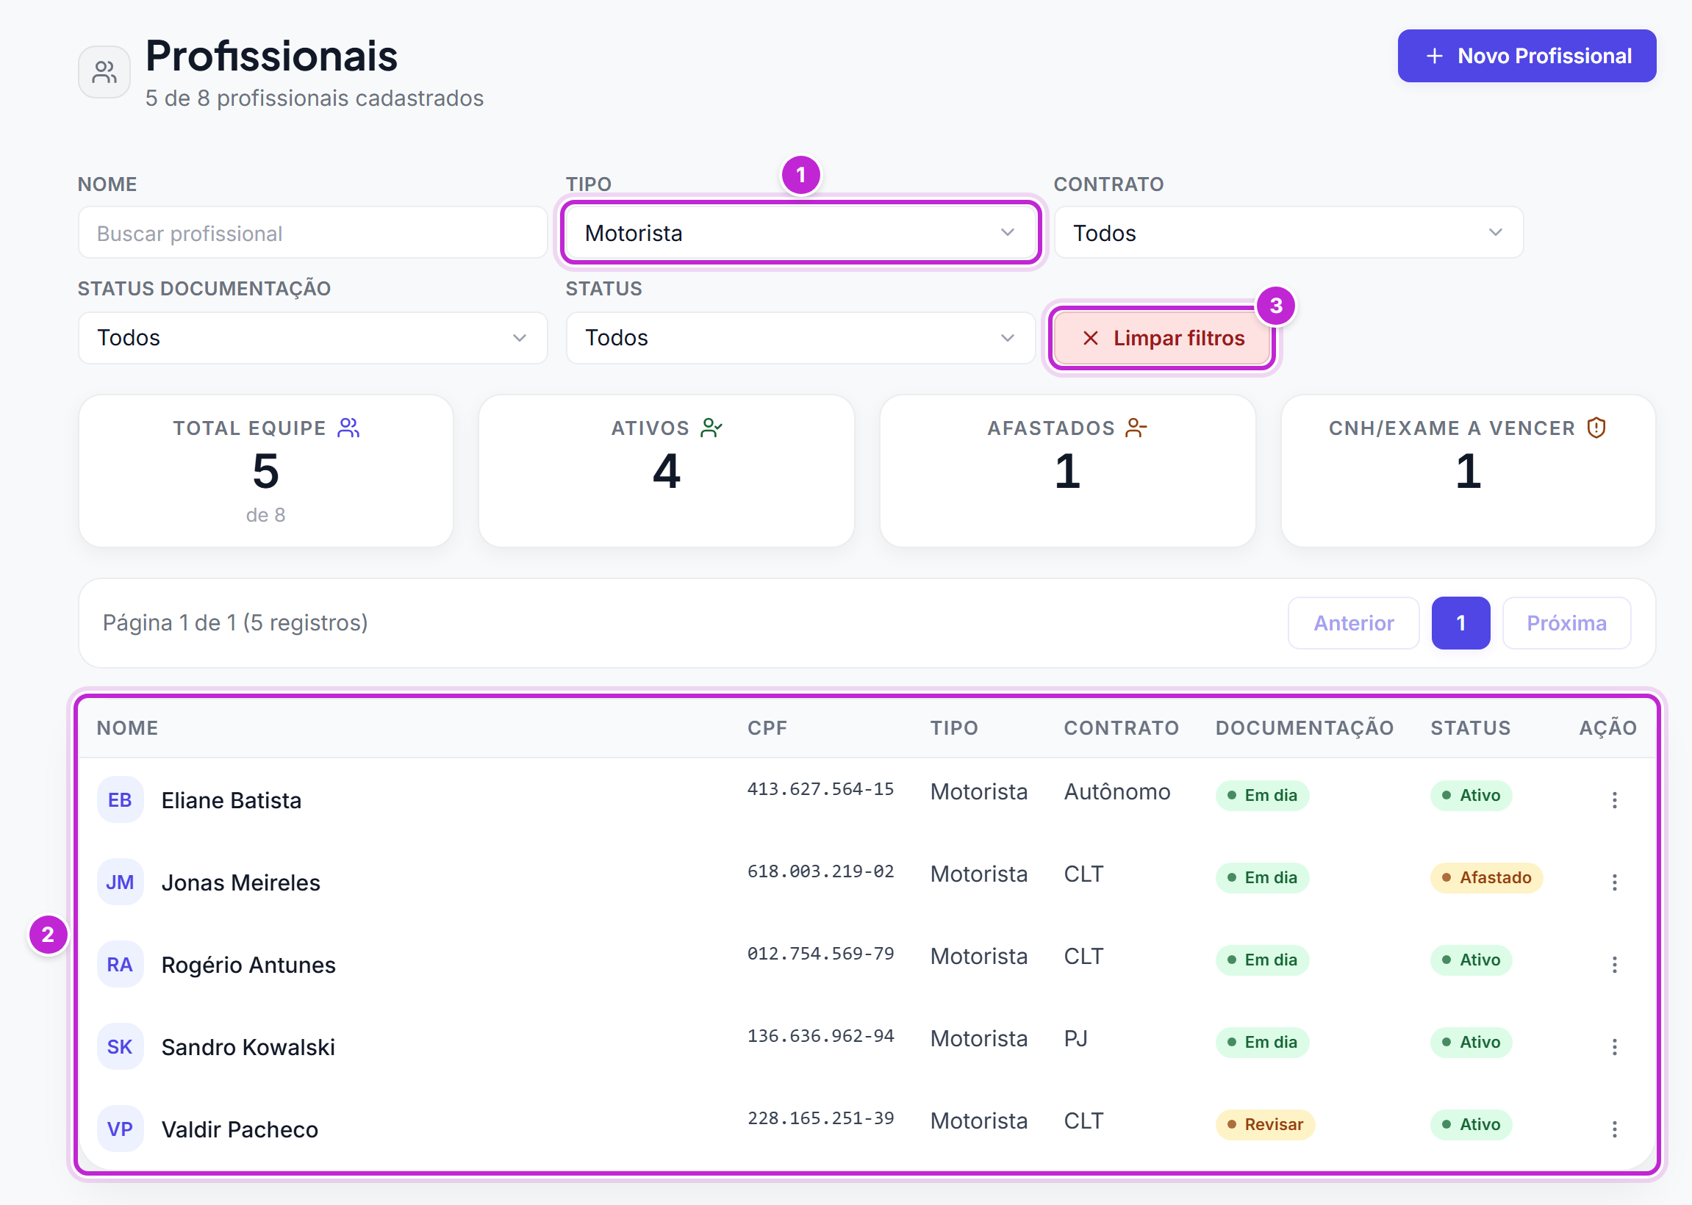1692x1205 pixels.
Task: Open actions menu for Eliane Batista
Action: click(1613, 800)
